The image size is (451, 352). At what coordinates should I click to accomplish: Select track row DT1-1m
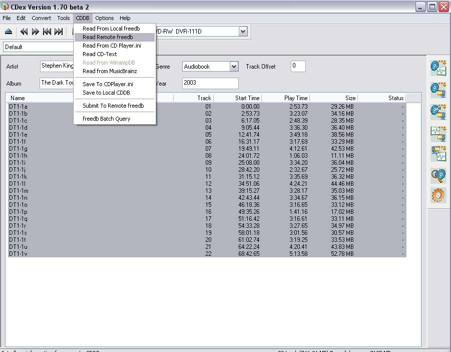pos(207,191)
